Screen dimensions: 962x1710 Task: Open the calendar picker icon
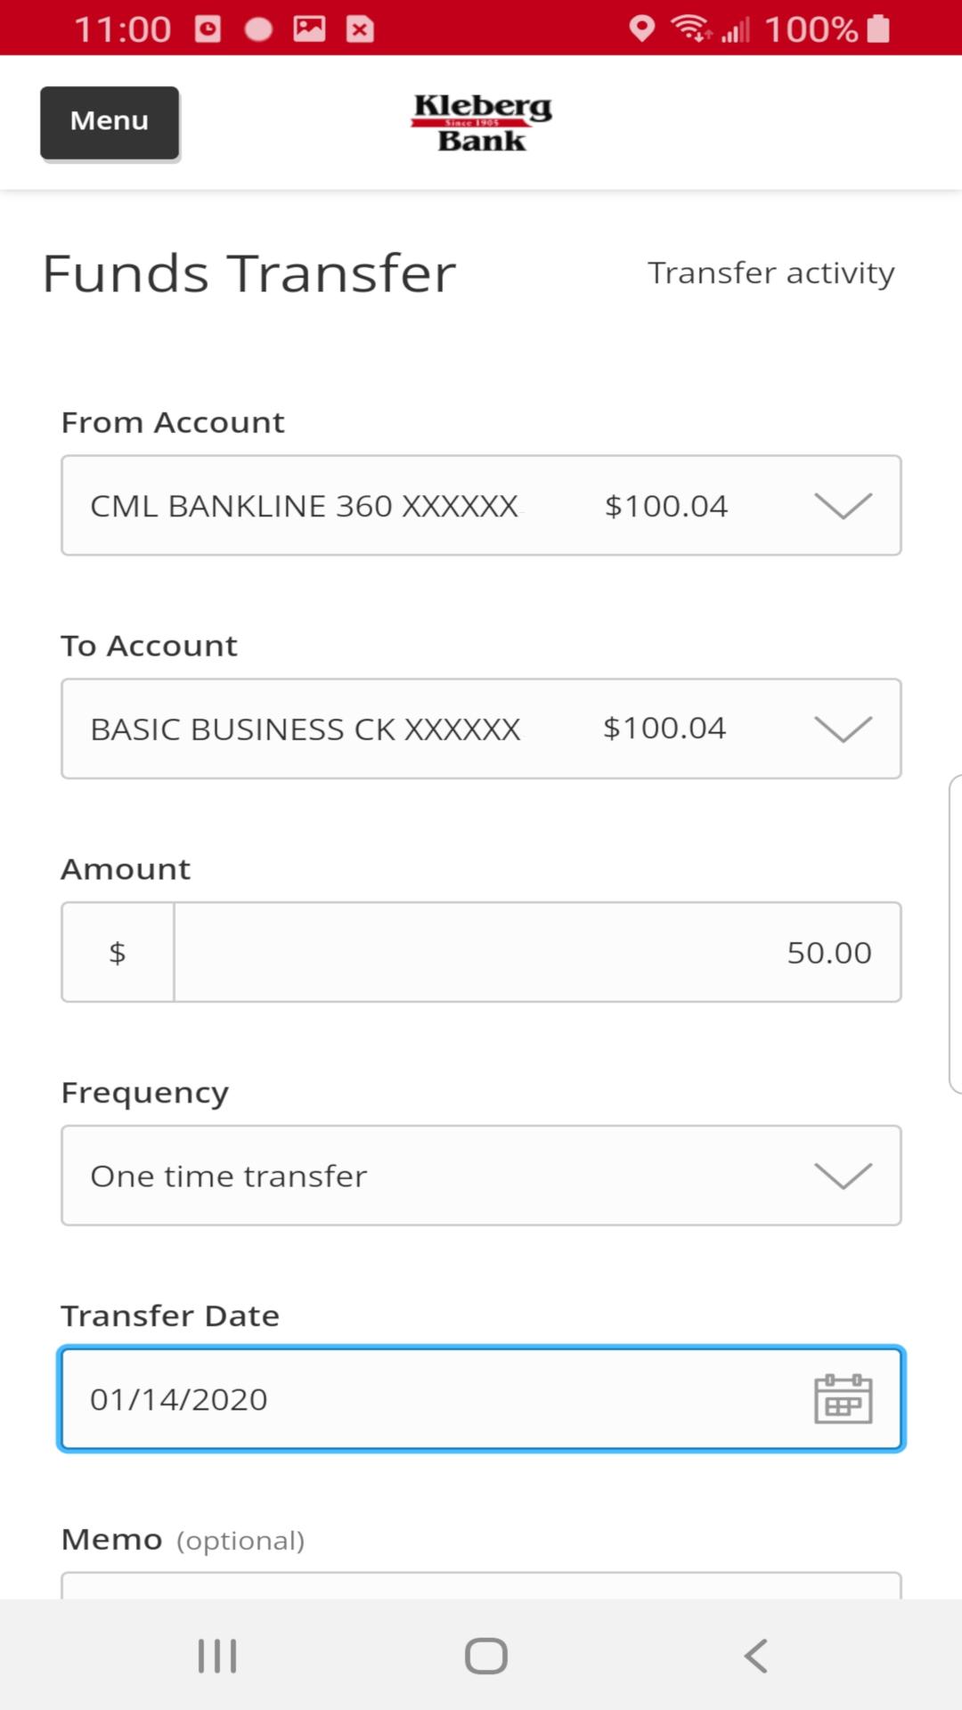click(x=843, y=1399)
